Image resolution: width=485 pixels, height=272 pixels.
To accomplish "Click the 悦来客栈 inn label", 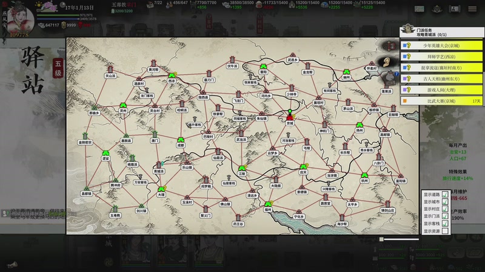I will (250, 82).
